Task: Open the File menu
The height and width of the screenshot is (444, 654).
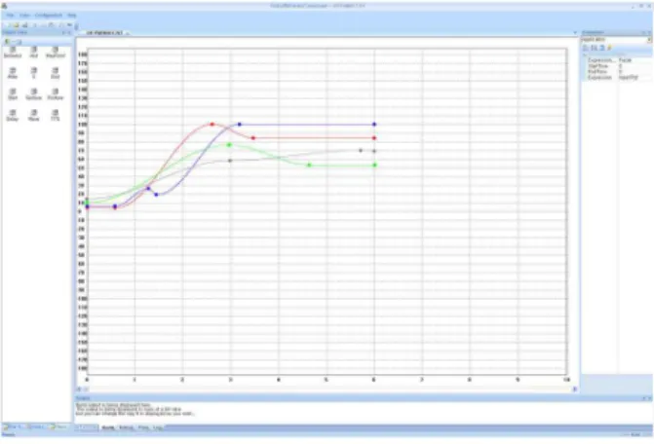Action: pyautogui.click(x=10, y=15)
